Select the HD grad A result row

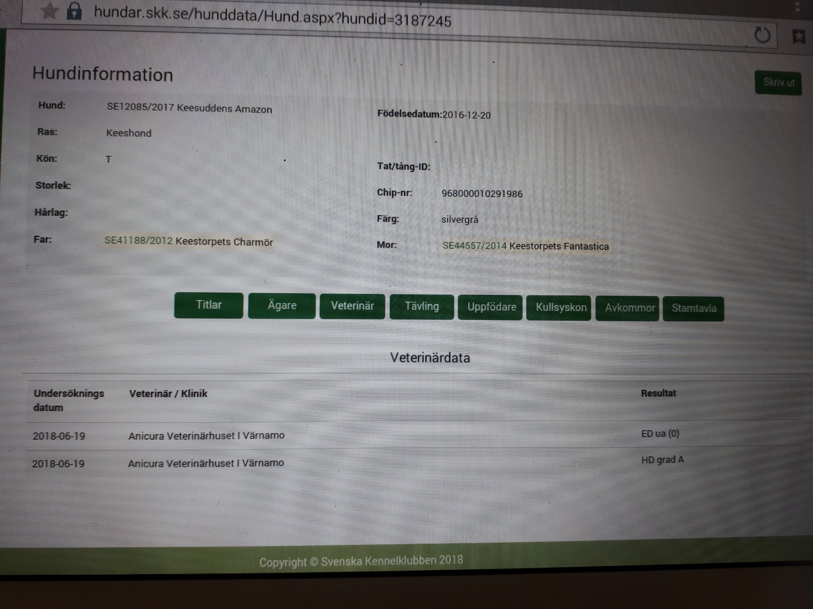pyautogui.click(x=662, y=460)
